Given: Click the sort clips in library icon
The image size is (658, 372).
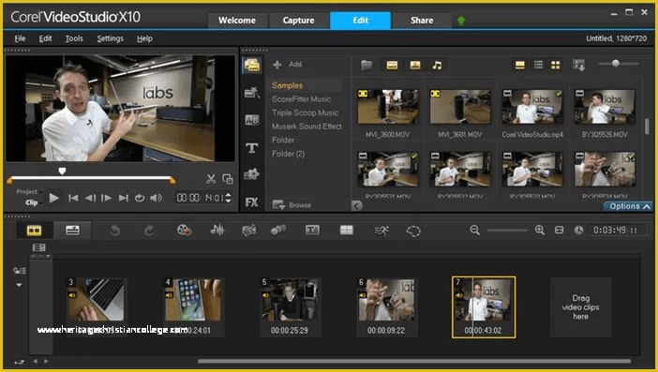Looking at the screenshot, I should [x=578, y=65].
